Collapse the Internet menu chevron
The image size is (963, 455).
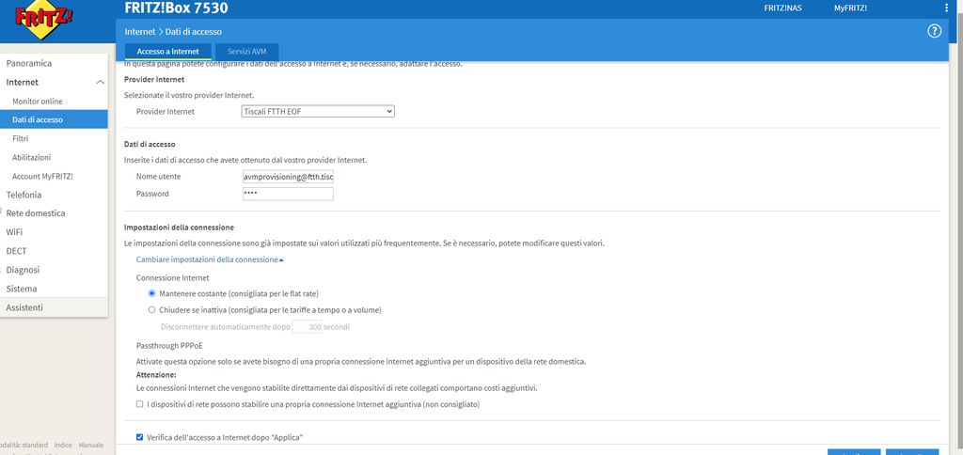pos(100,83)
